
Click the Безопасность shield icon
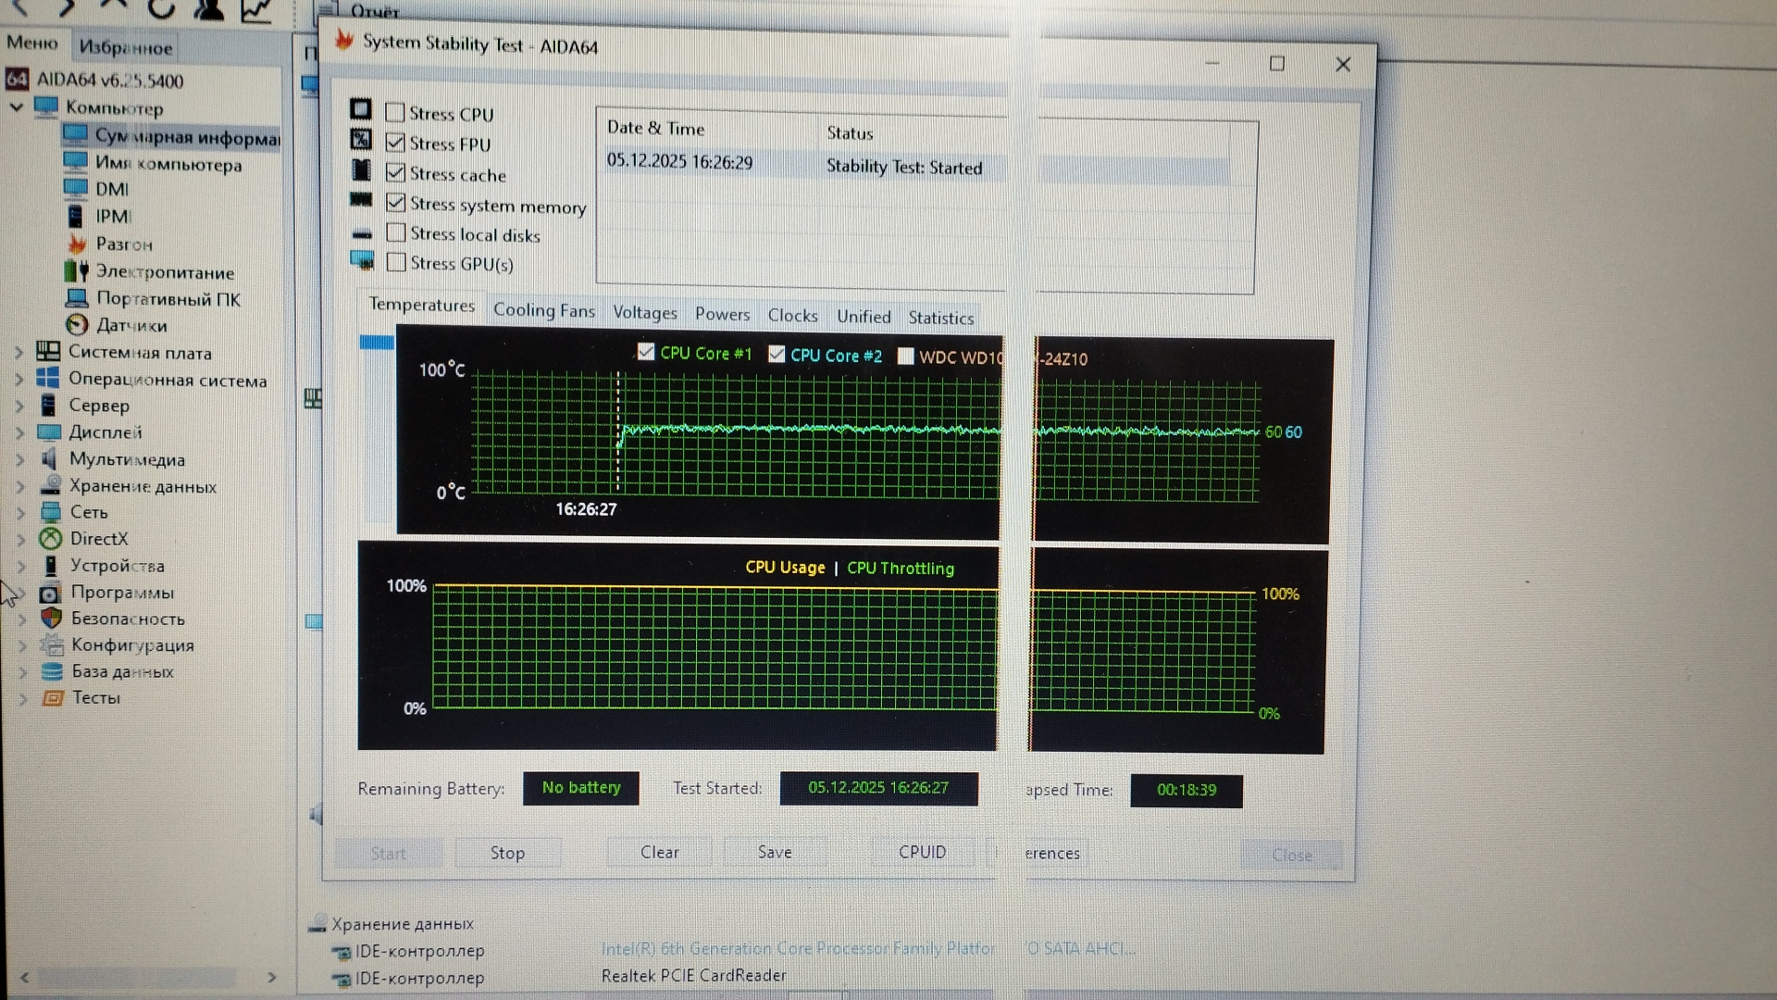click(51, 618)
